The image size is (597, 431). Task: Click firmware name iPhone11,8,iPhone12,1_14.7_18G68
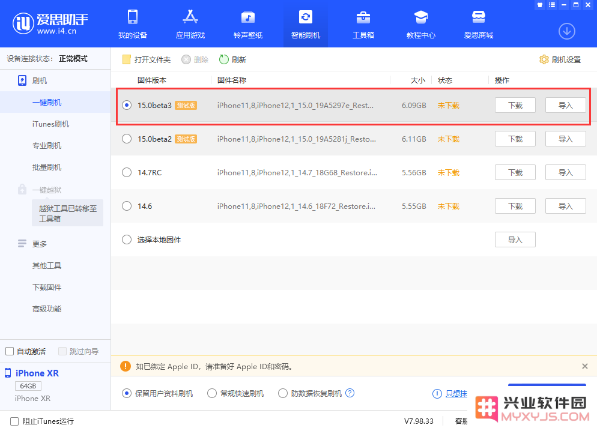[297, 173]
